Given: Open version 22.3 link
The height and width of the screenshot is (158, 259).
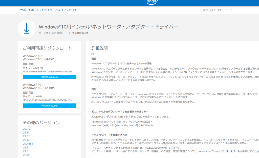Looking at the screenshot, I should [26, 148].
